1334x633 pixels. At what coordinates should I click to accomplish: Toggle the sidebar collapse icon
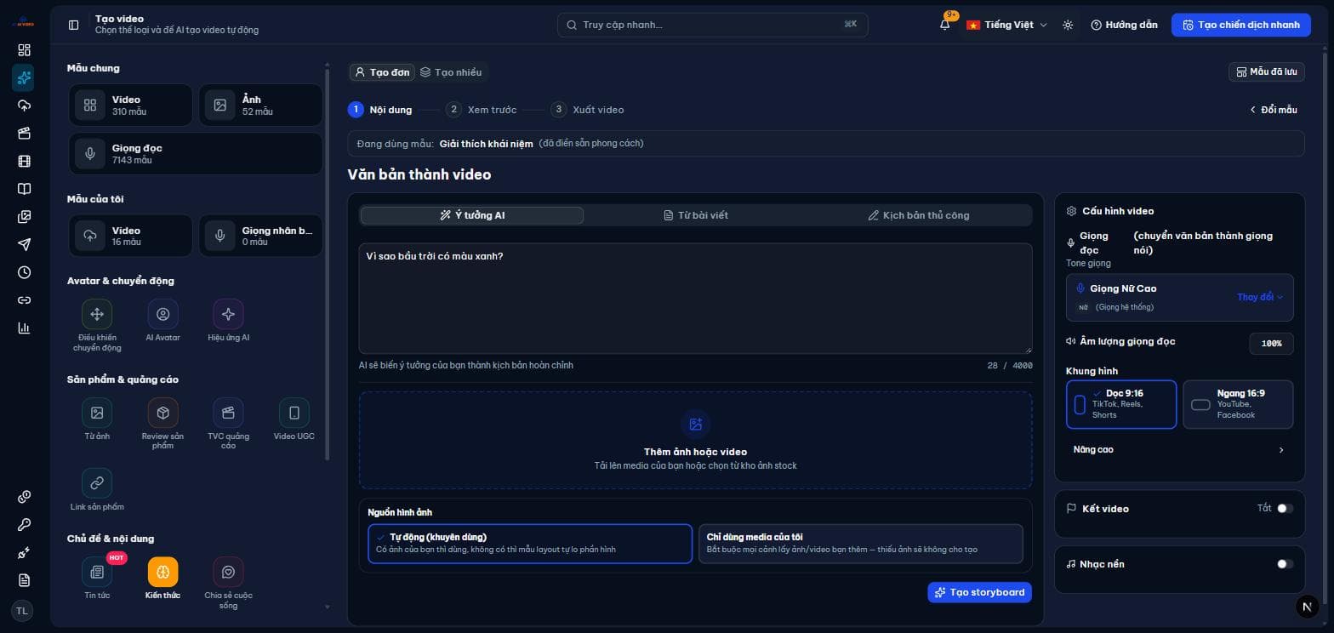[x=73, y=25]
